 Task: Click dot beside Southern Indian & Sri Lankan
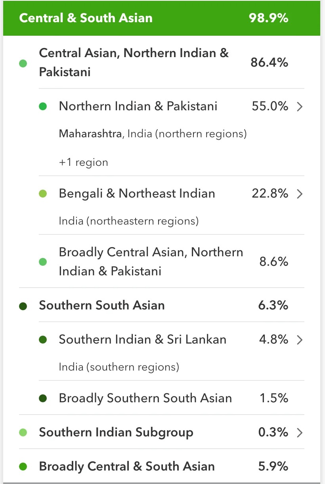coord(43,340)
